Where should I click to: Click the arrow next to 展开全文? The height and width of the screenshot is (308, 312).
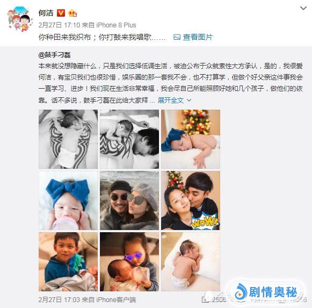(189, 100)
